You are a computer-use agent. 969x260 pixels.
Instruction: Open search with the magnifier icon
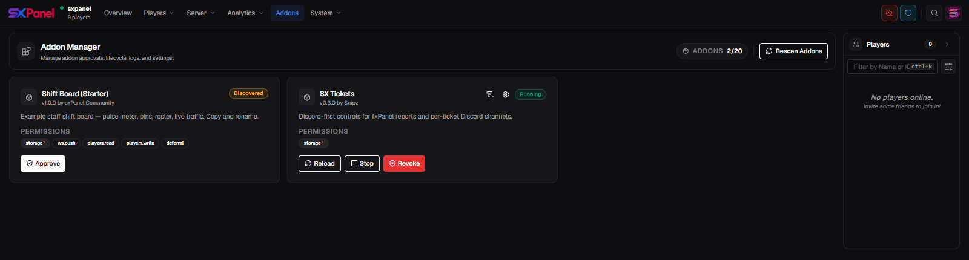pos(934,13)
